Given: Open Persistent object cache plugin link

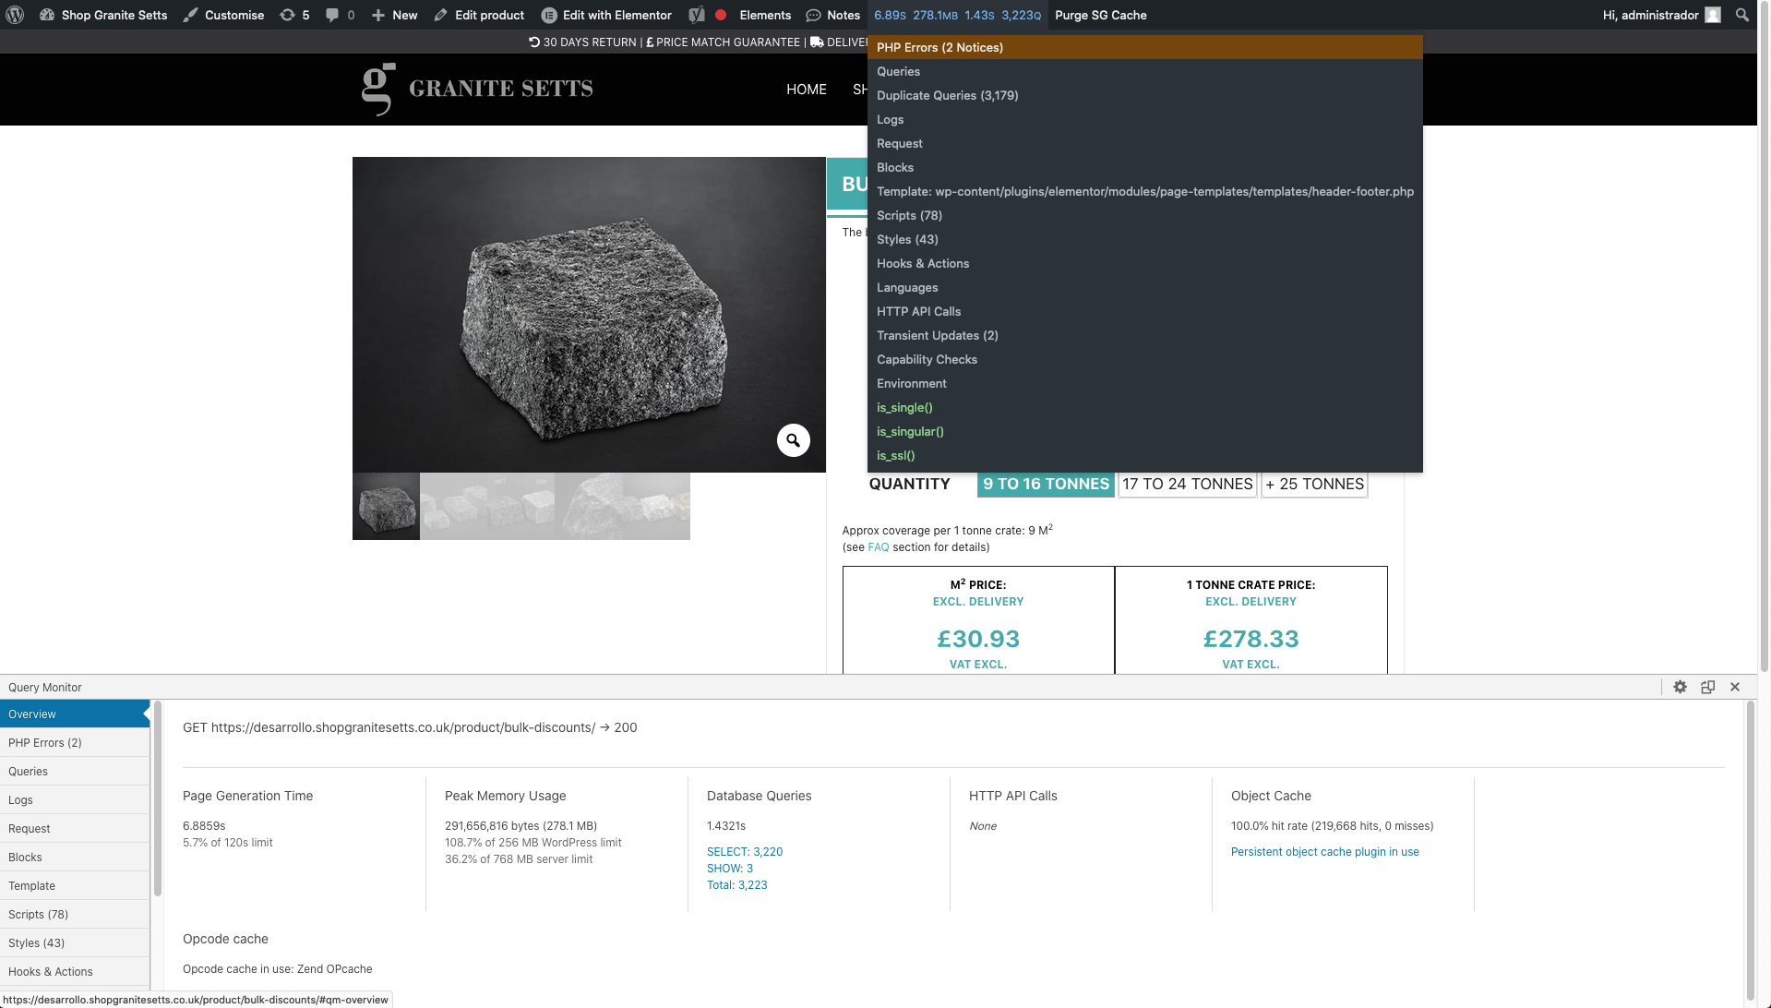Looking at the screenshot, I should click(1324, 852).
